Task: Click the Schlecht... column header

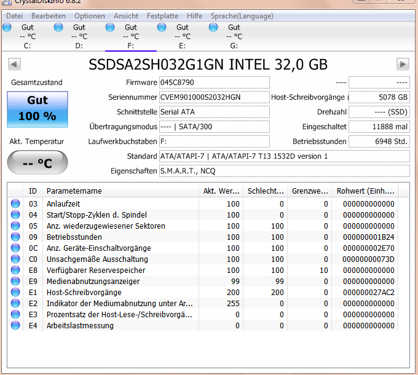Action: [x=266, y=191]
